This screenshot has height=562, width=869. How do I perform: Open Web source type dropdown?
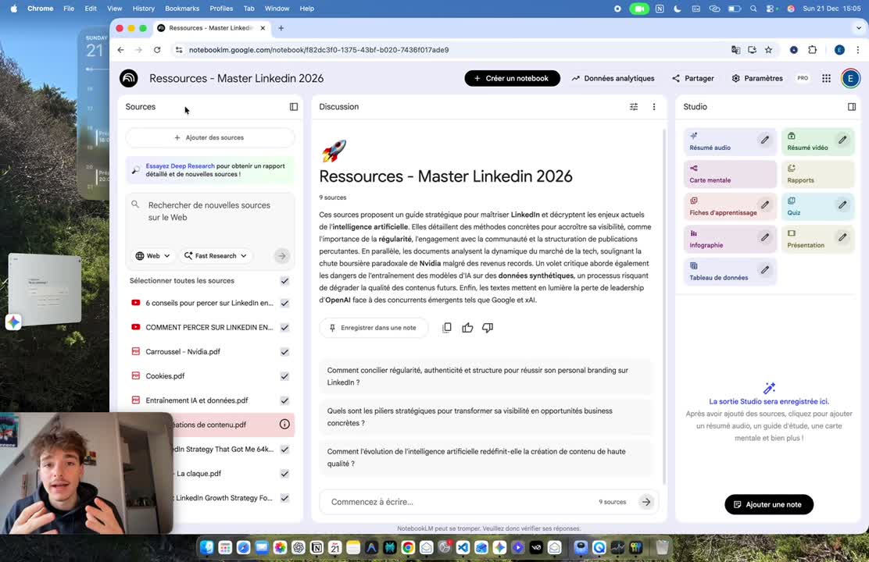coord(152,256)
